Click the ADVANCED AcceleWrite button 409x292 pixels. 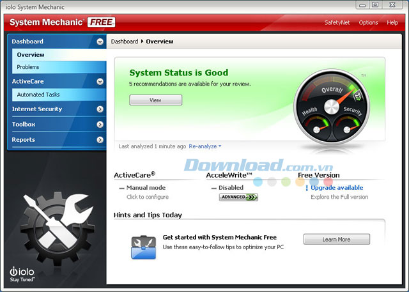pos(238,197)
